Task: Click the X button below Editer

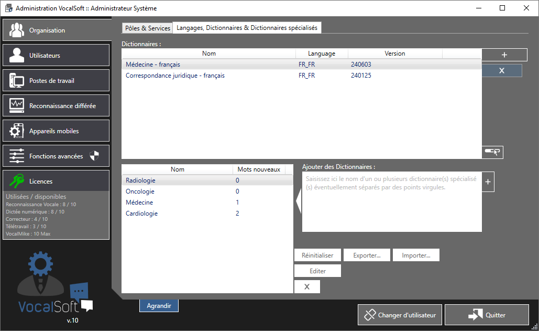Action: point(307,286)
